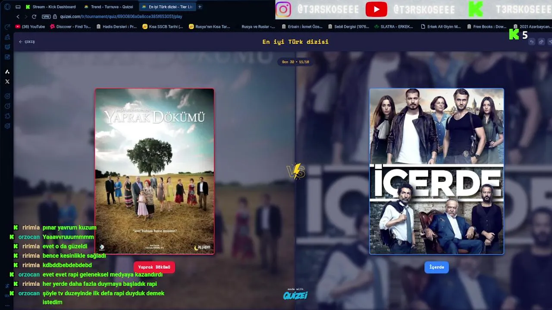
Task: Select the Yaprak Dökümü poster image
Action: (154, 171)
